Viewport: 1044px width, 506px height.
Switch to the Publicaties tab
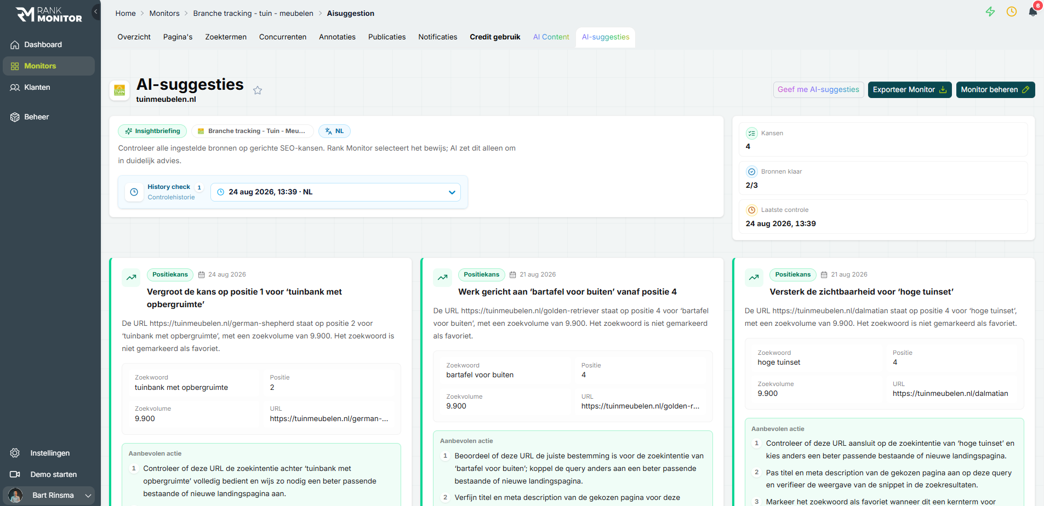387,37
